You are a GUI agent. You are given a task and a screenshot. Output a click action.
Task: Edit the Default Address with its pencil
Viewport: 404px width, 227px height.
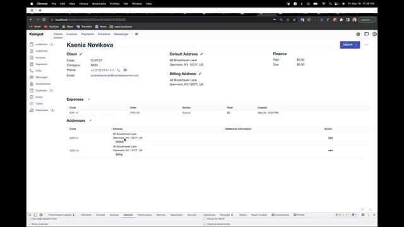pos(202,54)
